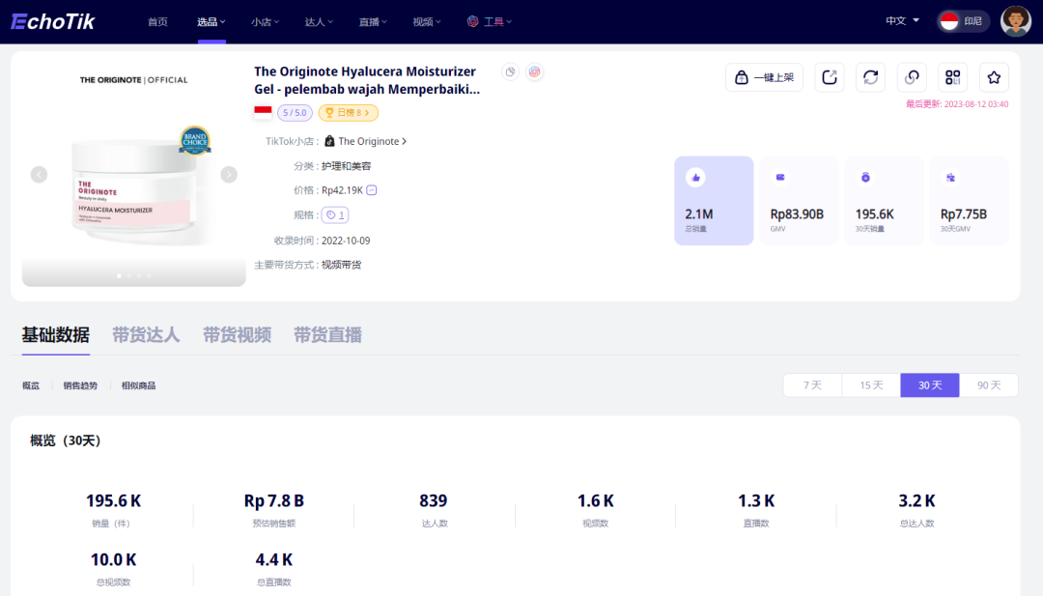The width and height of the screenshot is (1043, 596).
Task: Expand the 达人 navigation menu
Action: click(319, 22)
